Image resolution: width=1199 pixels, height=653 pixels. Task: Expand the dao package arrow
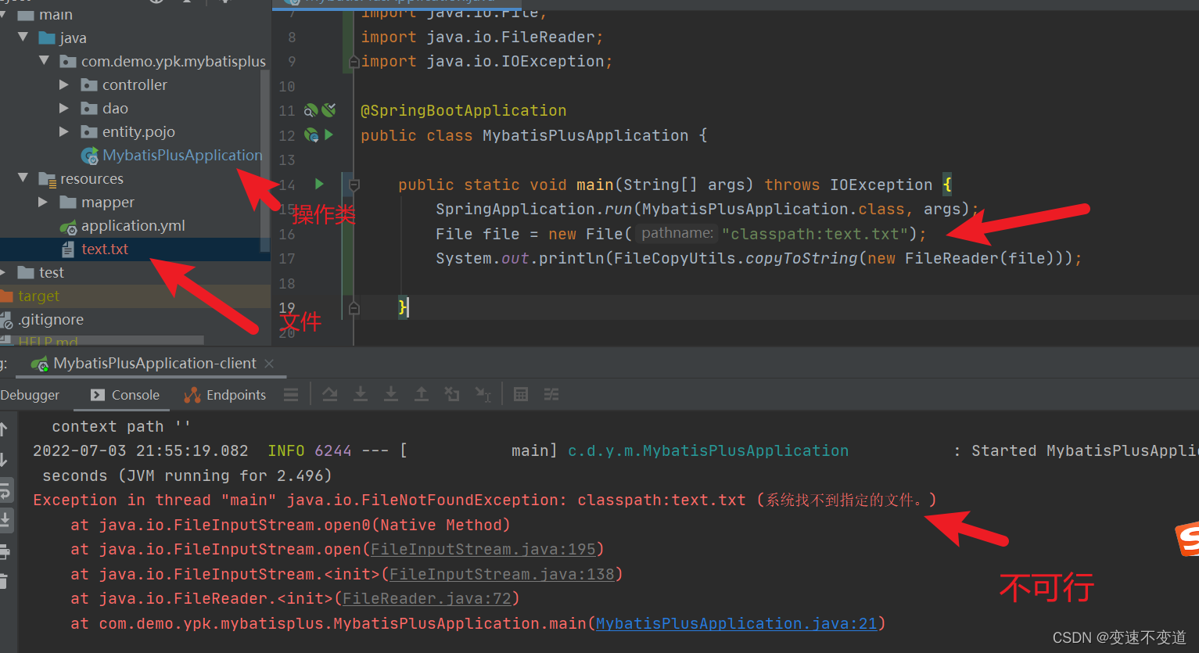(x=64, y=108)
